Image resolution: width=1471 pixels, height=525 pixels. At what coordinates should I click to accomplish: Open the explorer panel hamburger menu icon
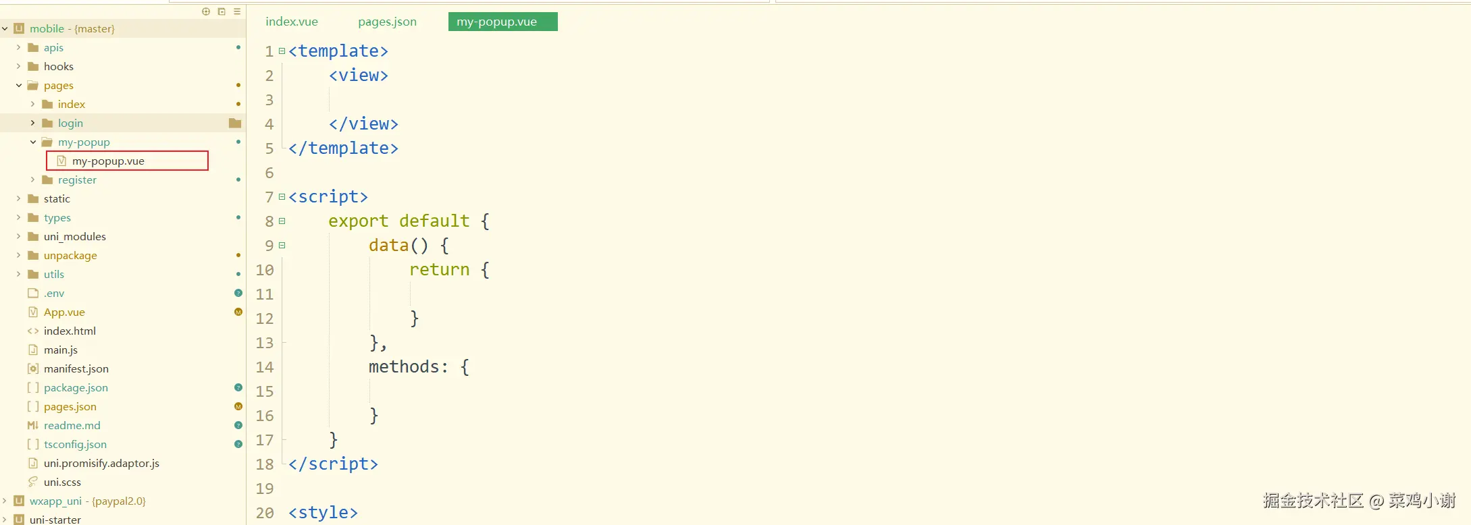point(237,11)
